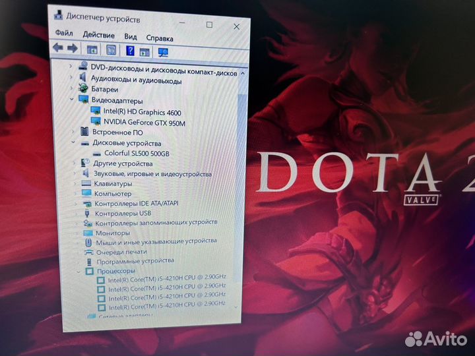Click the show/hide console tree toolbar icon
This screenshot has height=356, width=475.
(x=92, y=49)
